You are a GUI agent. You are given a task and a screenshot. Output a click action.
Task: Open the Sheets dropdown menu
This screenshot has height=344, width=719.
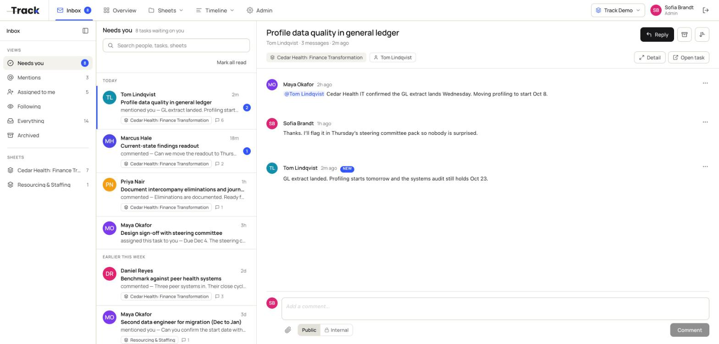point(166,10)
